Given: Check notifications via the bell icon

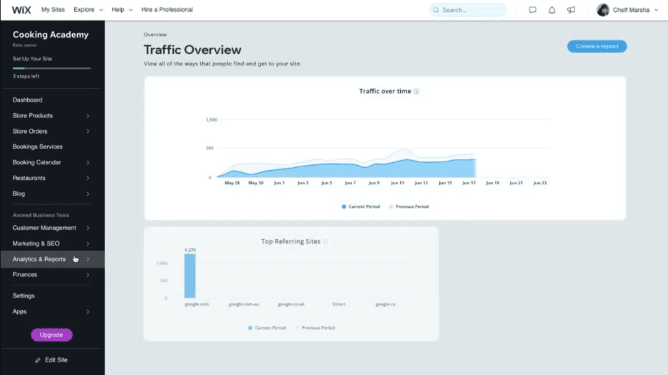Looking at the screenshot, I should 552,9.
